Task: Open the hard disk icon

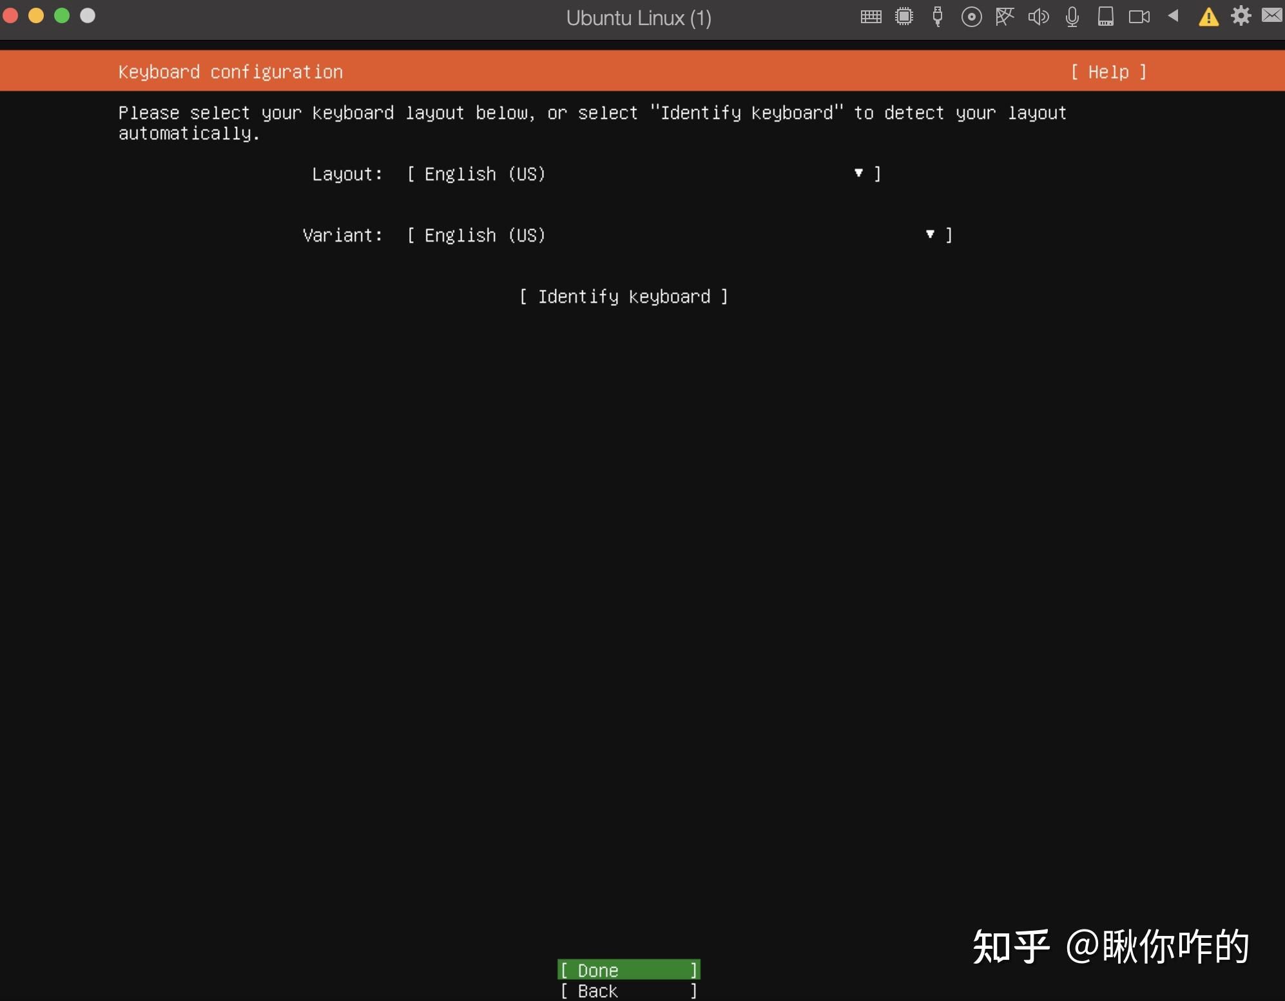Action: point(1106,17)
